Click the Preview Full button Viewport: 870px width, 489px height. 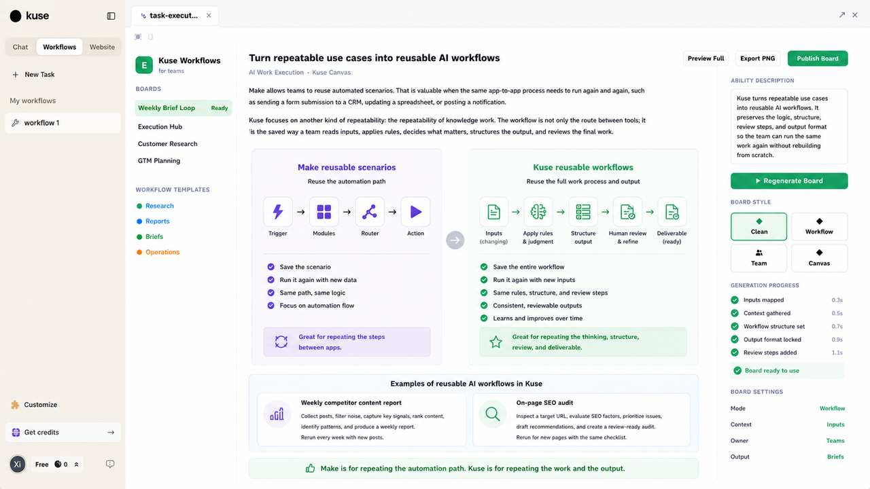(706, 58)
